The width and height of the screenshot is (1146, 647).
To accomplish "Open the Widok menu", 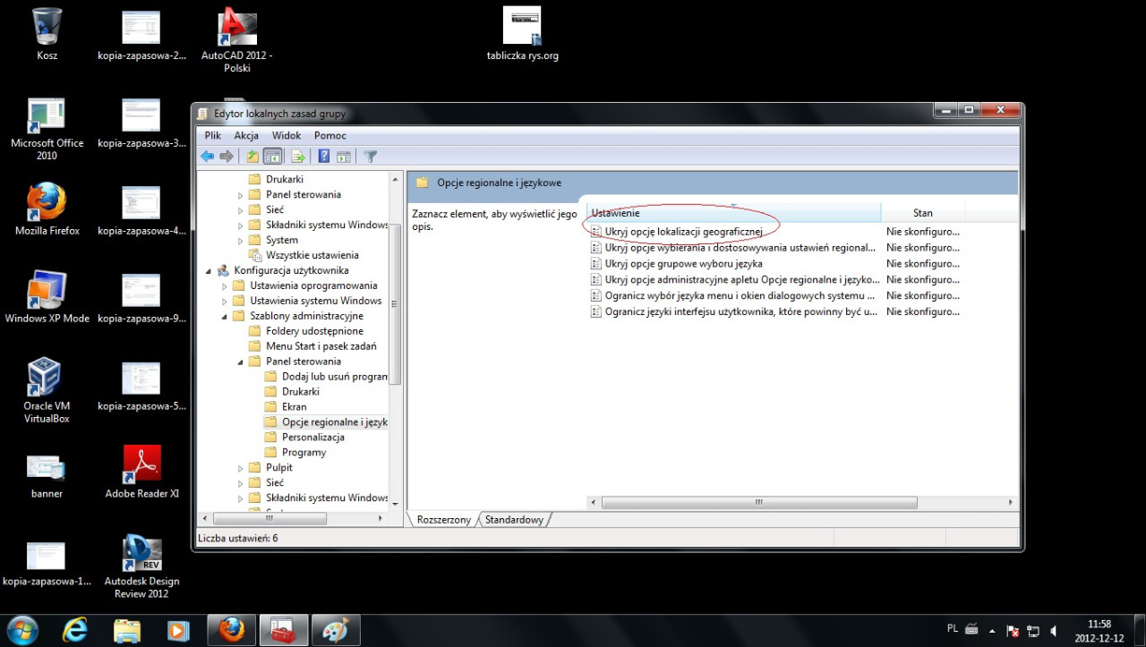I will tap(286, 135).
